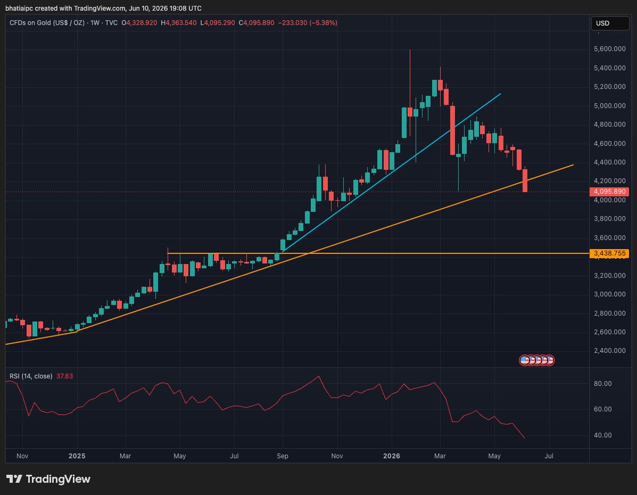Click the change value −233.030 (−5.38%)
Viewport: 637px width, 495px height.
click(308, 23)
